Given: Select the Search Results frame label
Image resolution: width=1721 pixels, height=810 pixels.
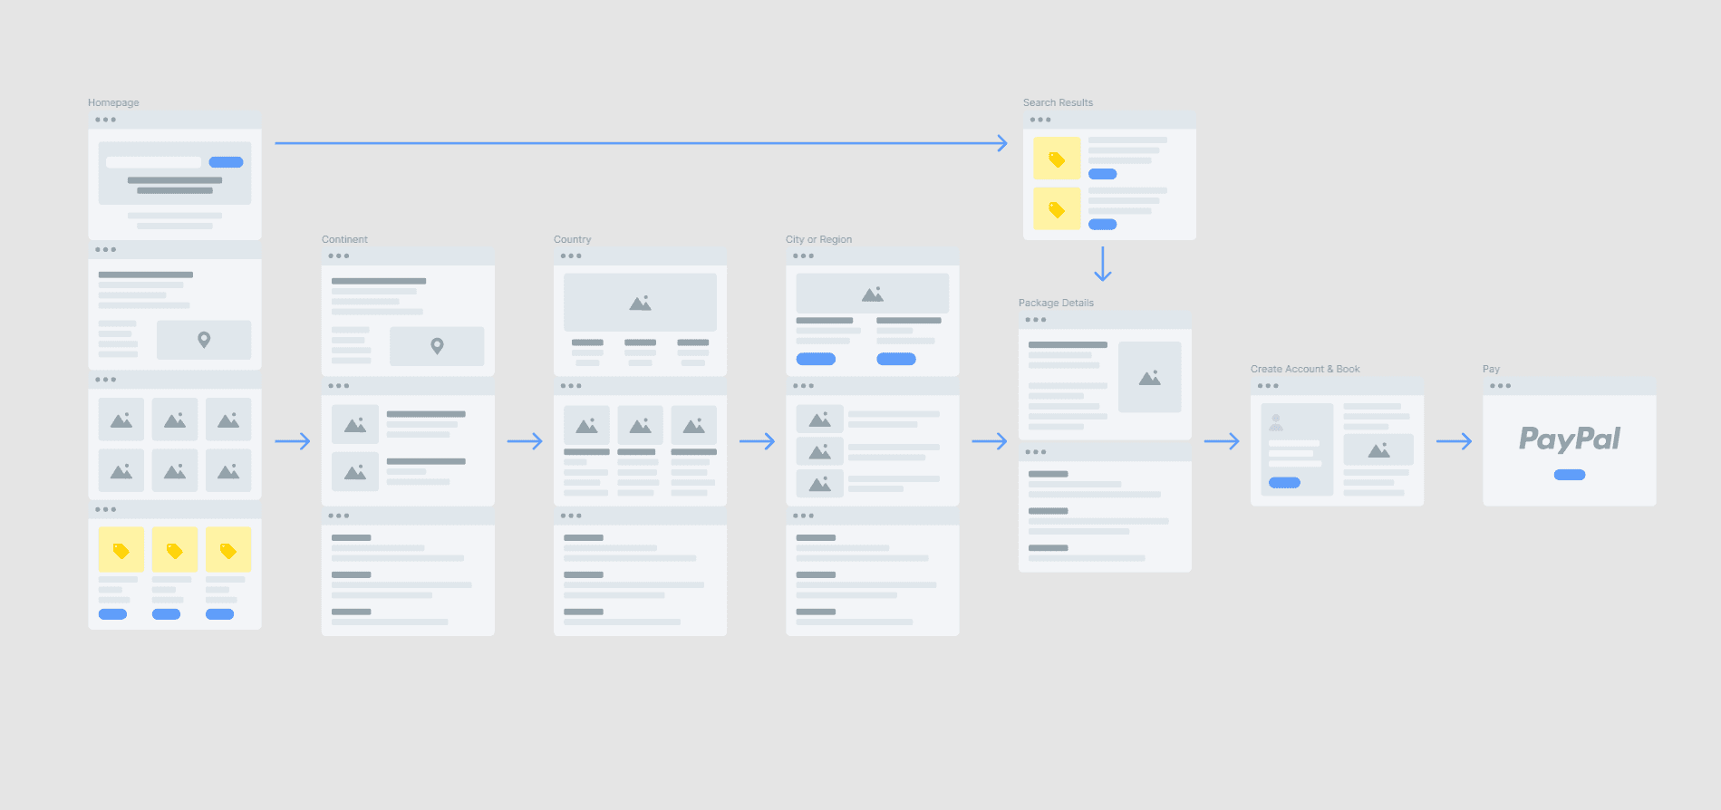Looking at the screenshot, I should tap(1058, 102).
